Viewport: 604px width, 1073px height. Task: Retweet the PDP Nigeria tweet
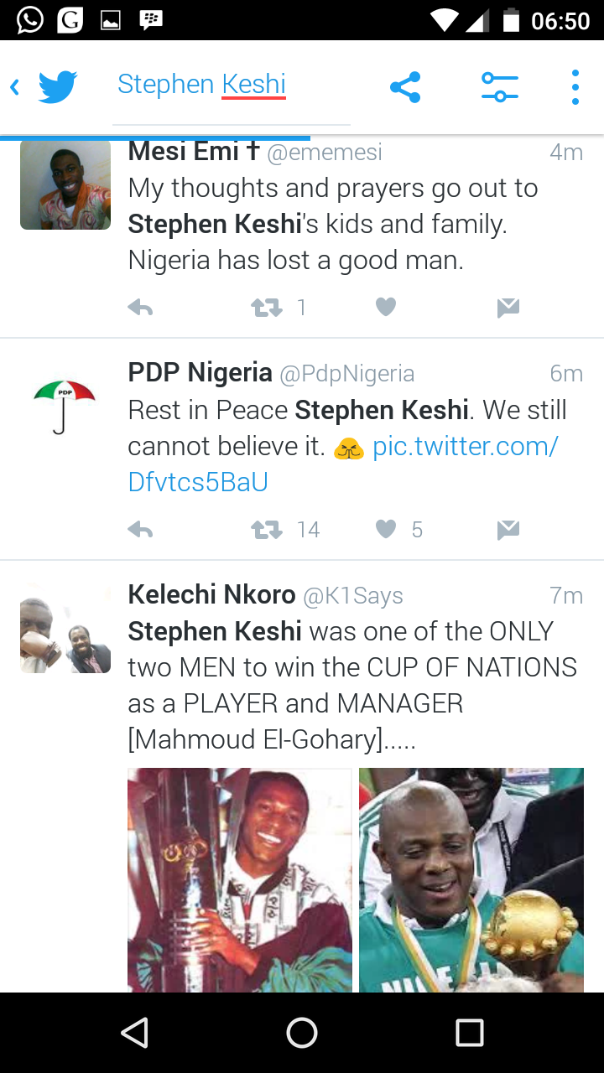268,530
